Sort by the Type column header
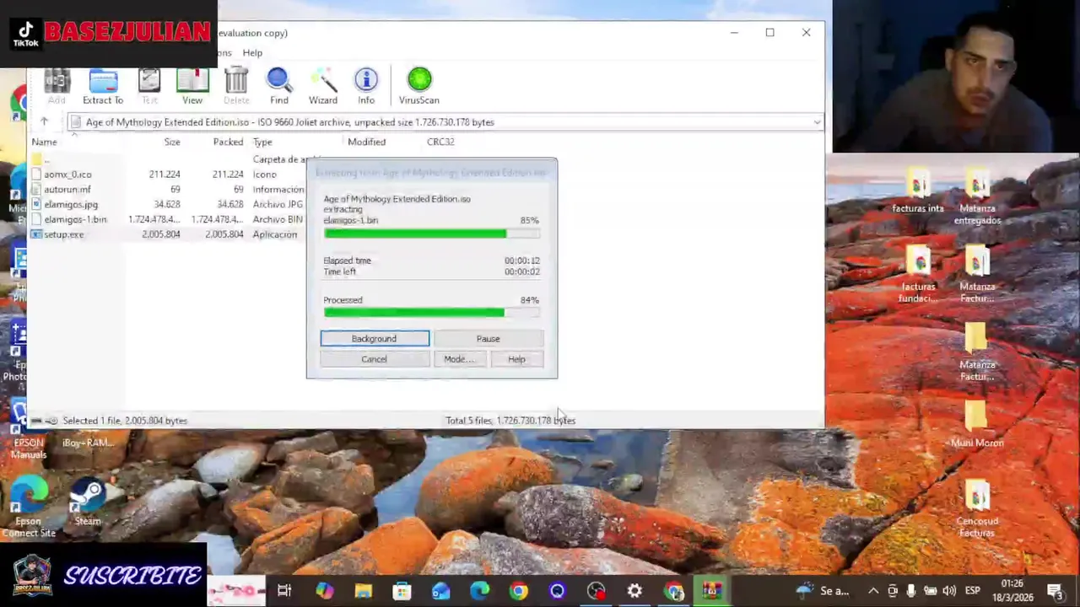The height and width of the screenshot is (607, 1080). [262, 142]
